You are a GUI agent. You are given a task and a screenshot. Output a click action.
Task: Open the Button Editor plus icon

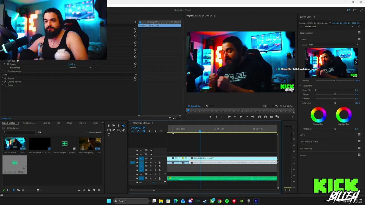coord(292,117)
